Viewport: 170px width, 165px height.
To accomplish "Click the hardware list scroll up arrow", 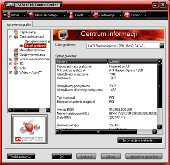I will (x=159, y=61).
